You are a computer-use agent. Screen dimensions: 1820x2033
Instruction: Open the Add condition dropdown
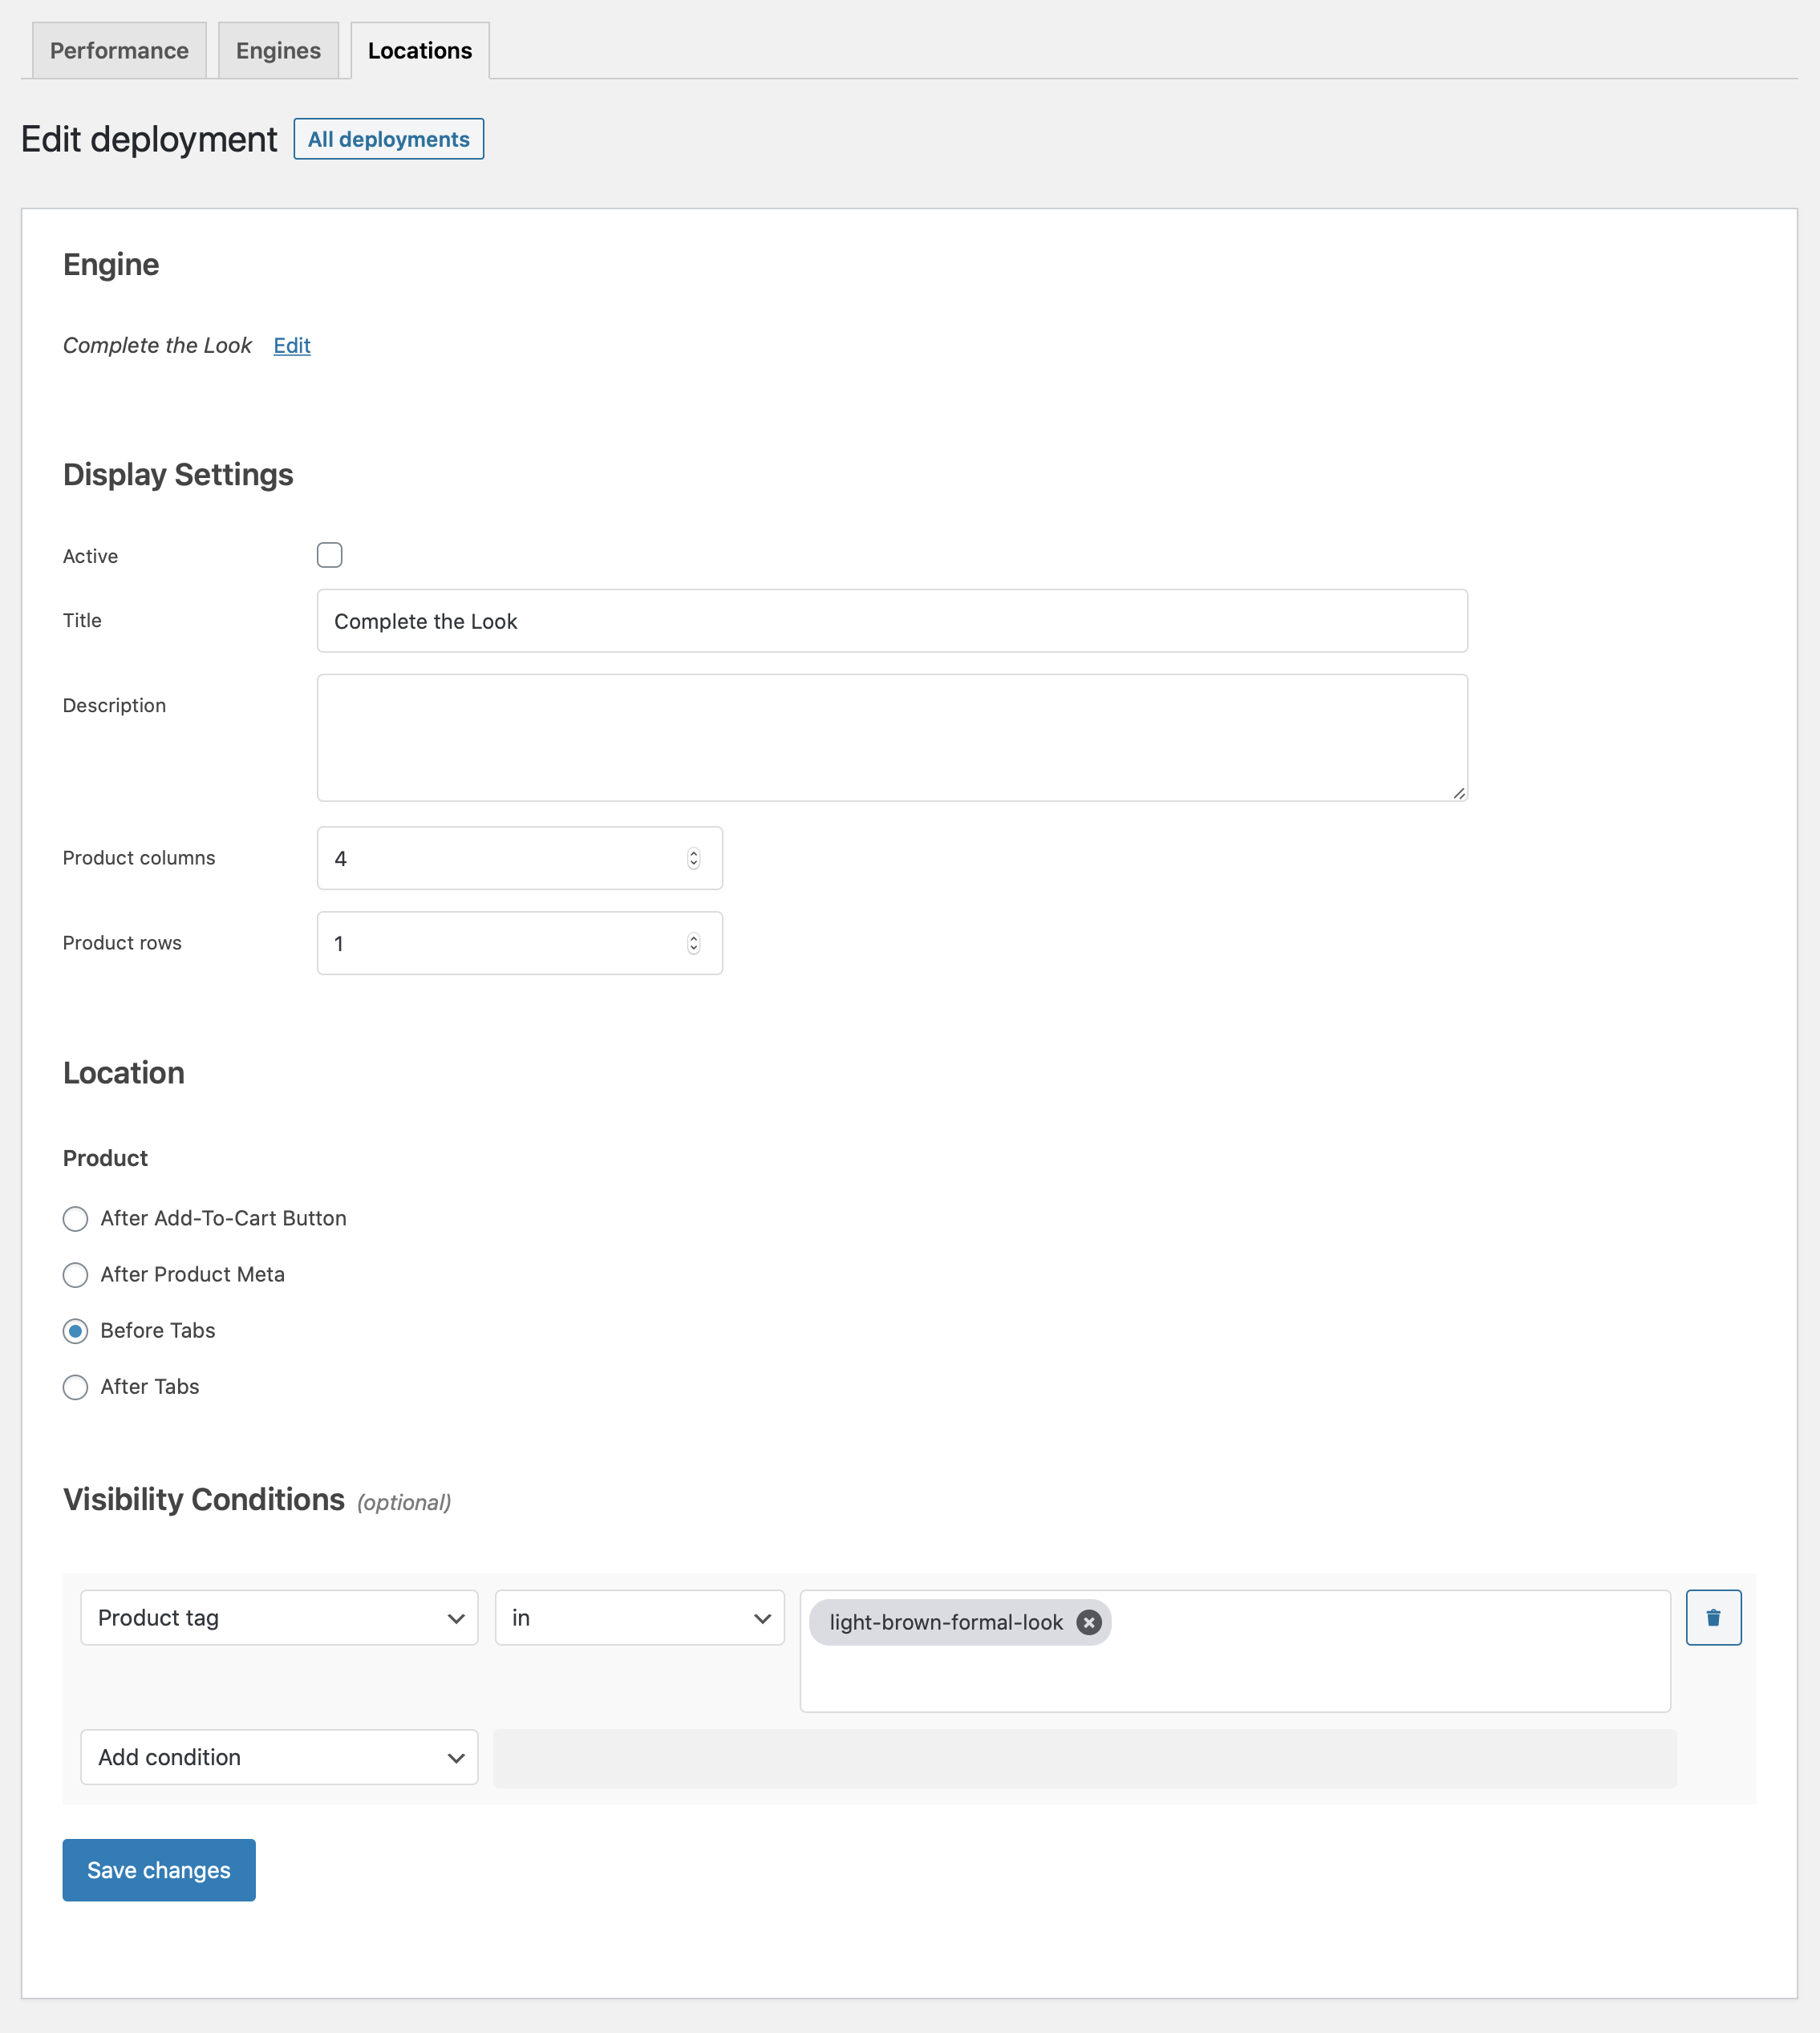[x=279, y=1757]
